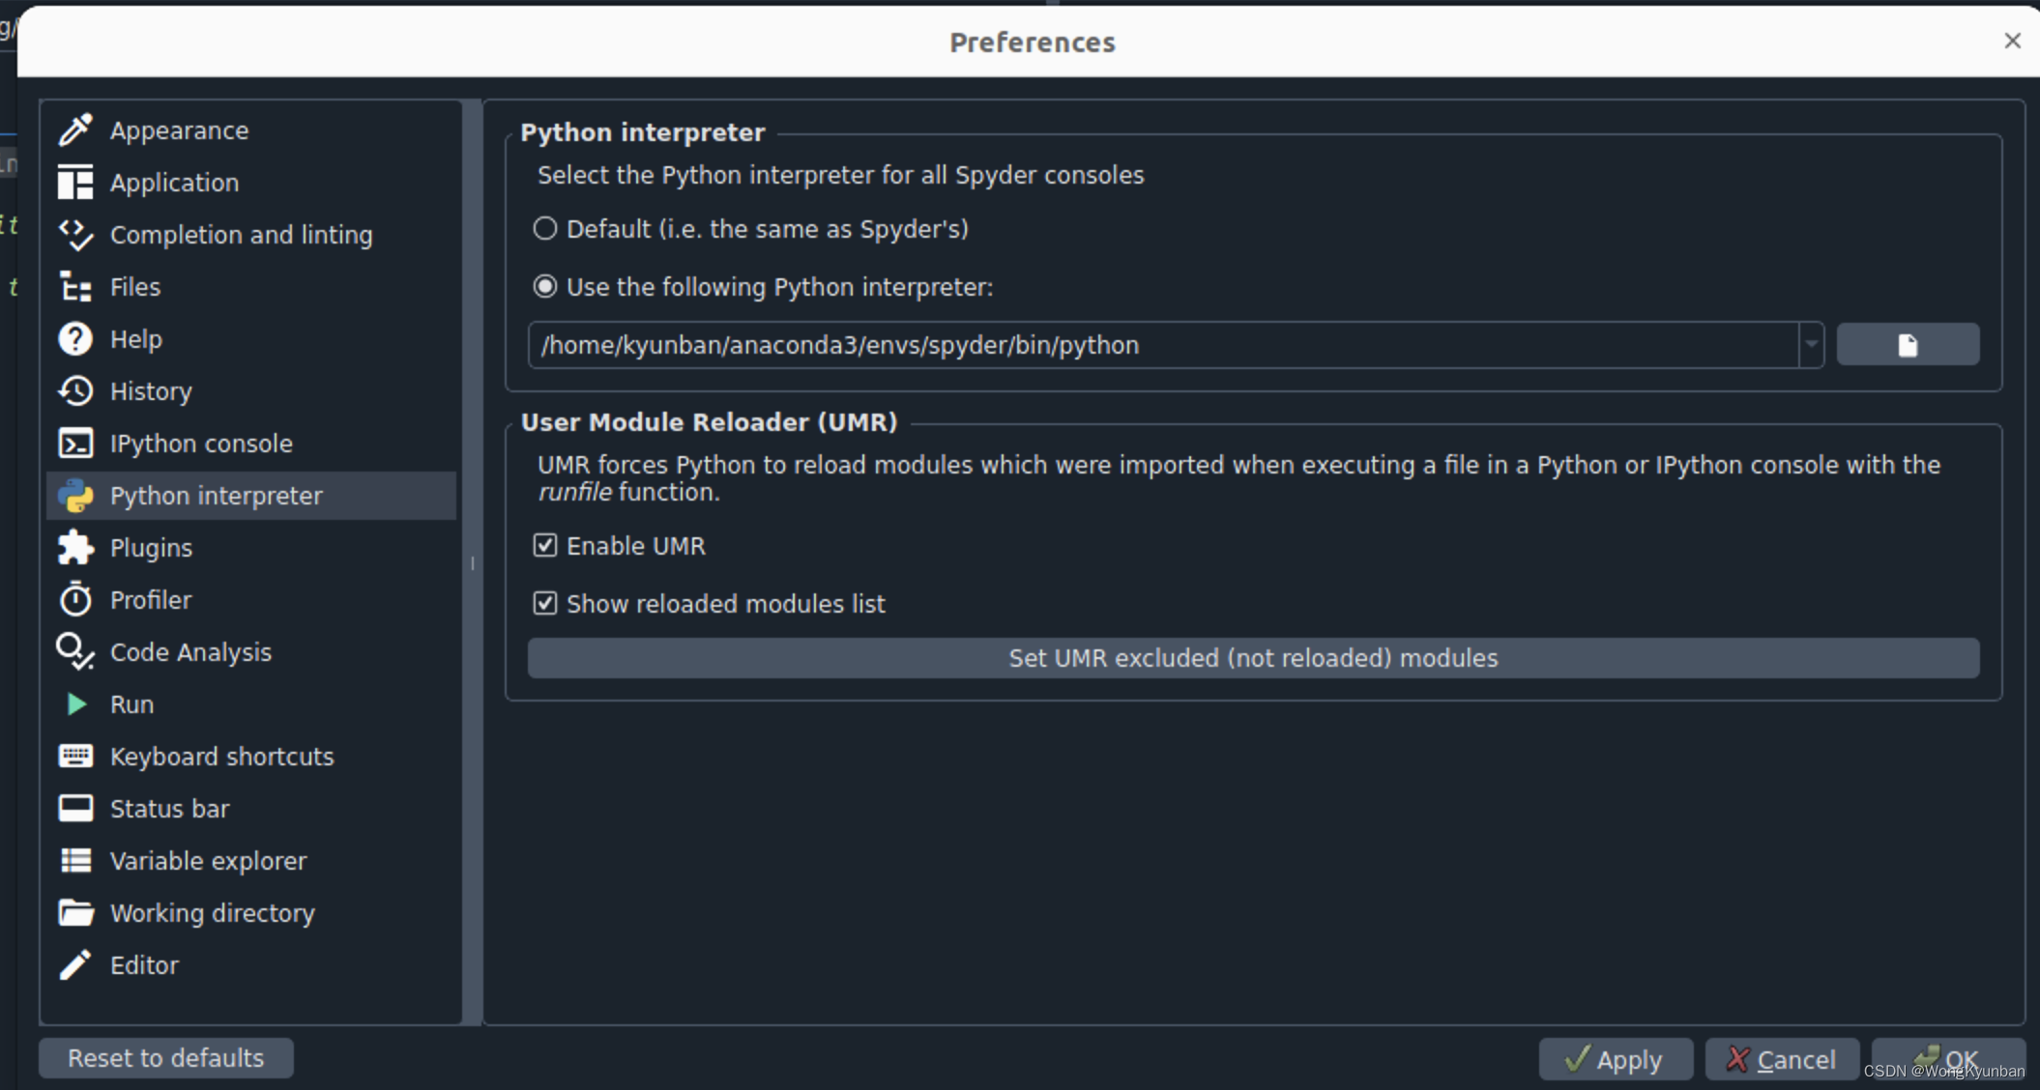Toggle Show reloaded modules list checkbox
The width and height of the screenshot is (2040, 1090).
(x=545, y=603)
